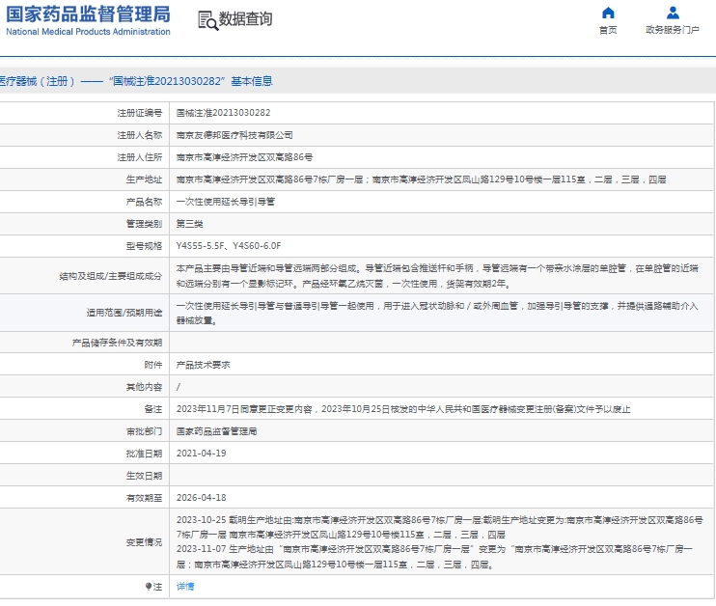Click the 生效日期 row label
Image resolution: width=716 pixels, height=606 pixels.
pyautogui.click(x=145, y=476)
